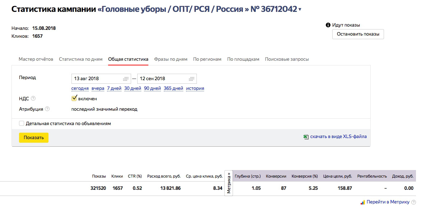Choose the 365 дней period link
421x206 pixels.
[174, 88]
